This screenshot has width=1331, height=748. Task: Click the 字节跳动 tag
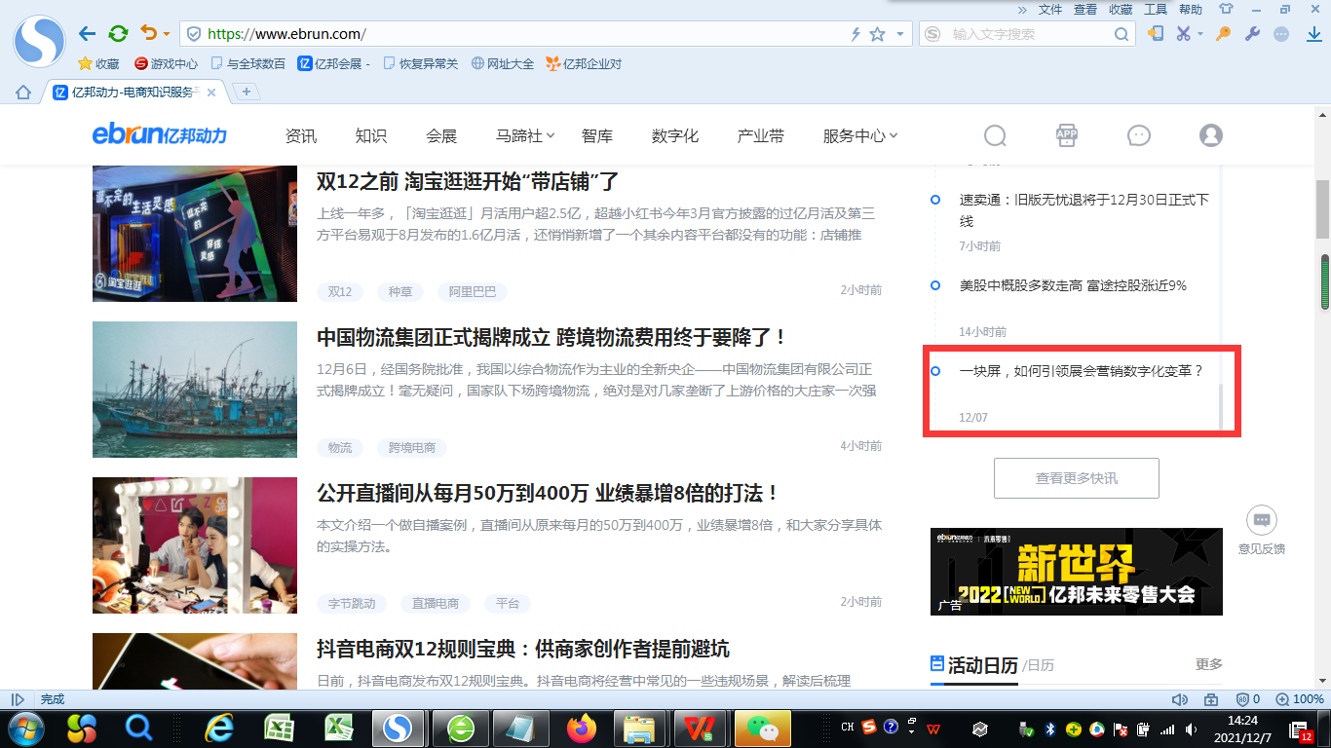point(352,604)
